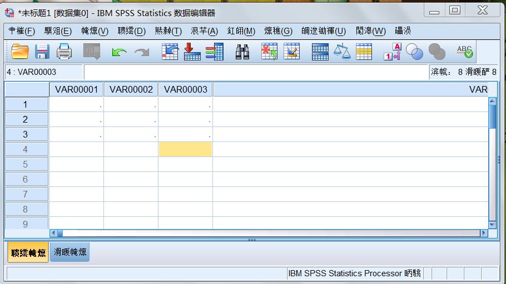This screenshot has width=506, height=284.
Task: Click the cell editor input field
Action: pyautogui.click(x=256, y=72)
